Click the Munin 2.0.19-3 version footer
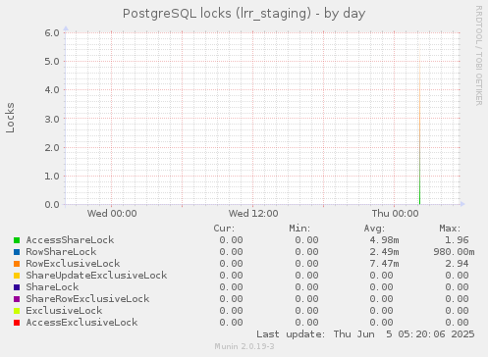This screenshot has width=488, height=357. coord(244,346)
